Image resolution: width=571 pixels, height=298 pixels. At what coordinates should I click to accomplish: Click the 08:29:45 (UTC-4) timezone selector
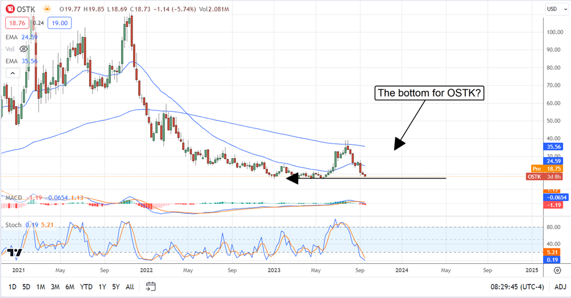click(x=517, y=287)
